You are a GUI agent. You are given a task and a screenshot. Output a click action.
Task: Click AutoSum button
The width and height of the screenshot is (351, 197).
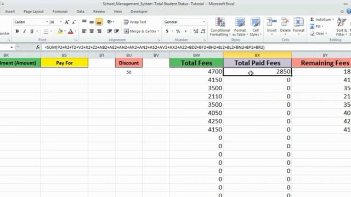tap(321, 20)
